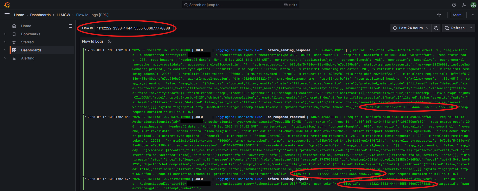This screenshot has width=478, height=191.
Task: Open Starred in the sidebar
Action: (x=27, y=42)
